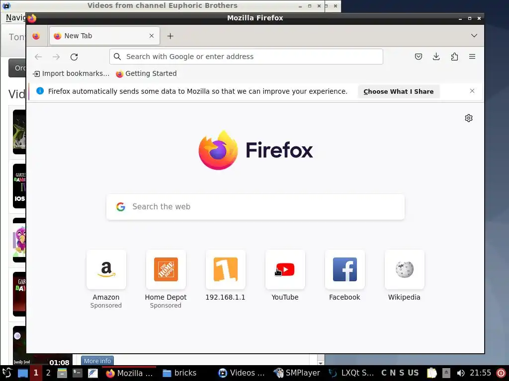
Task: Open the Extensions puzzle icon
Action: point(454,57)
